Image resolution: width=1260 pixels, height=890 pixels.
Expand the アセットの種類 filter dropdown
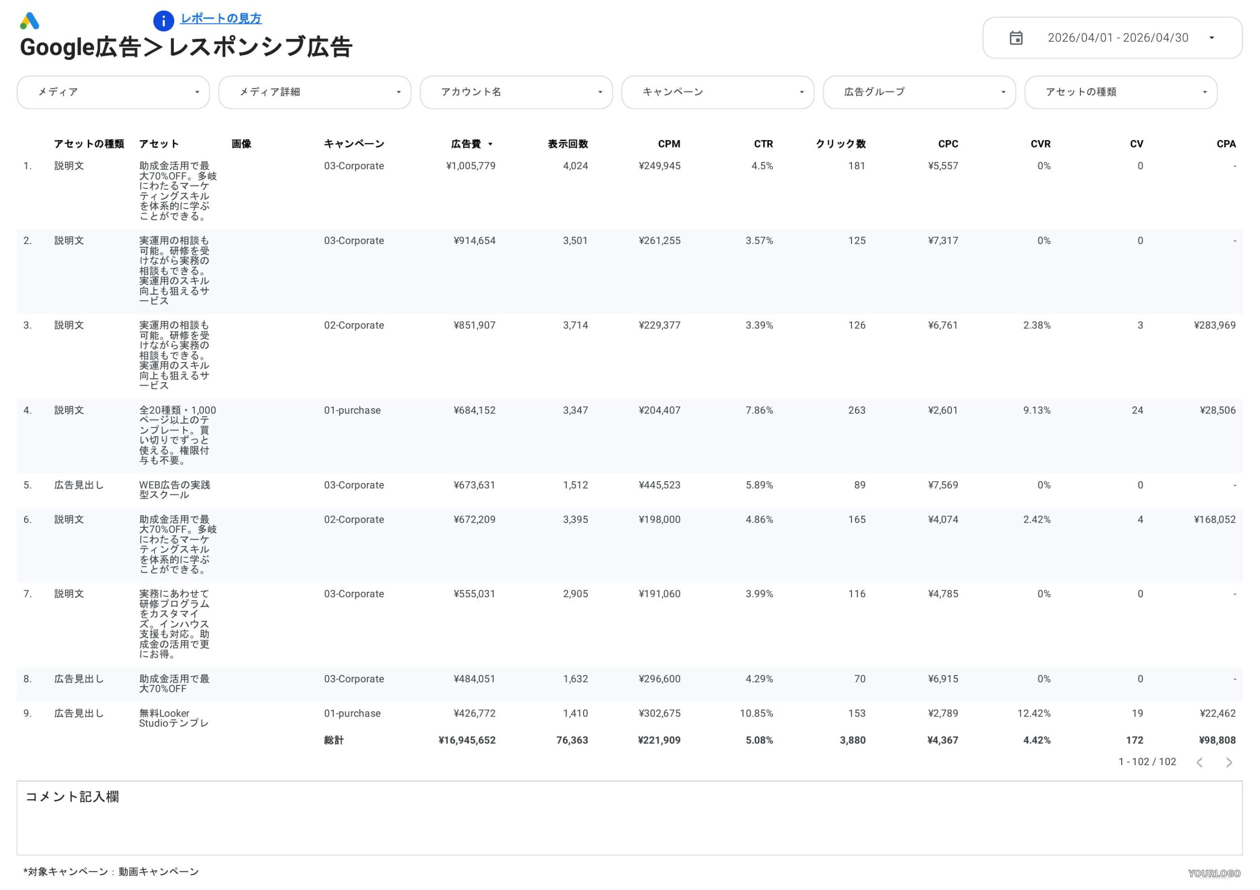coord(1121,92)
